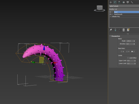
Task: Click the Upper Limit value field
Action: pyautogui.click(x=131, y=61)
